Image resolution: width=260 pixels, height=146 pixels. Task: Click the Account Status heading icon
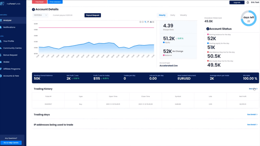208,29
